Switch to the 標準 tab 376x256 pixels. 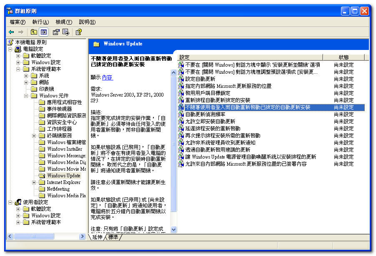coord(113,237)
